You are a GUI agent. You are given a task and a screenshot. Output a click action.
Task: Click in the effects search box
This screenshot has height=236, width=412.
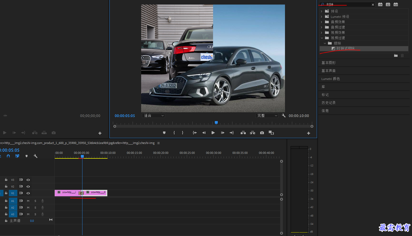tap(347, 5)
